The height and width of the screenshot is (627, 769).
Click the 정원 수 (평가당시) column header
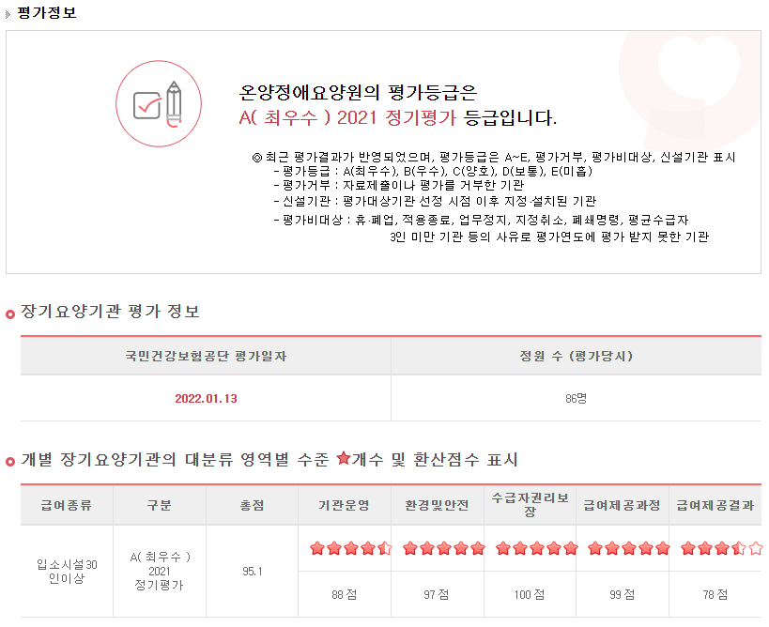tap(577, 356)
